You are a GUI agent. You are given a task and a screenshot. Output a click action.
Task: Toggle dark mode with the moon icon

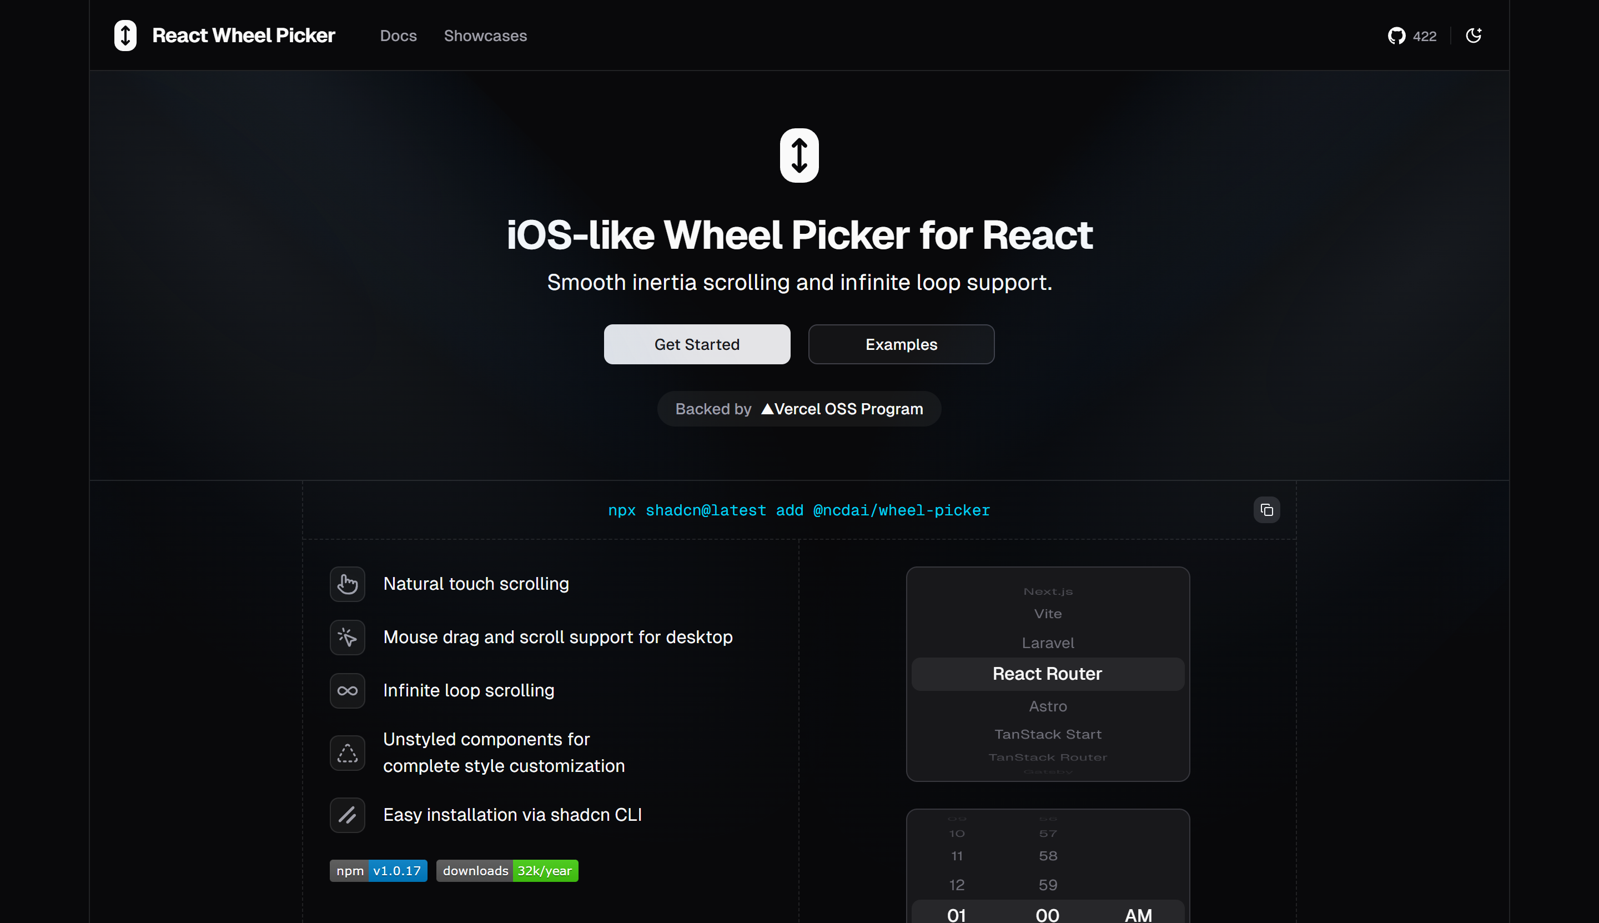tap(1474, 36)
